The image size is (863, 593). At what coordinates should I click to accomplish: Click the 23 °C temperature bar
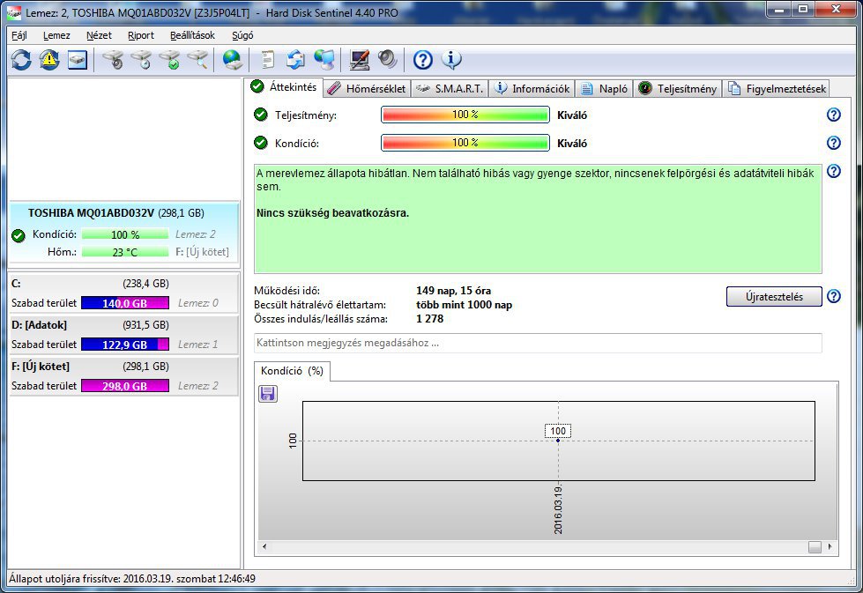tap(125, 252)
